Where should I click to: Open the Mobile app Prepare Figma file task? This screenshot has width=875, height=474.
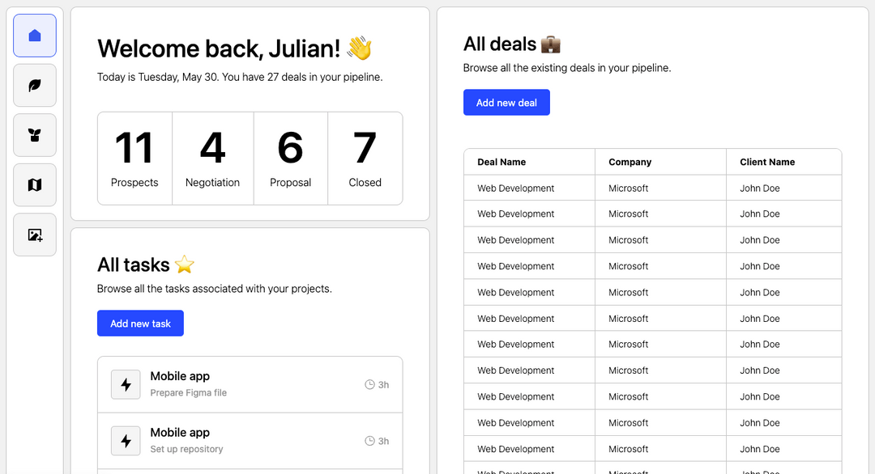tap(250, 384)
